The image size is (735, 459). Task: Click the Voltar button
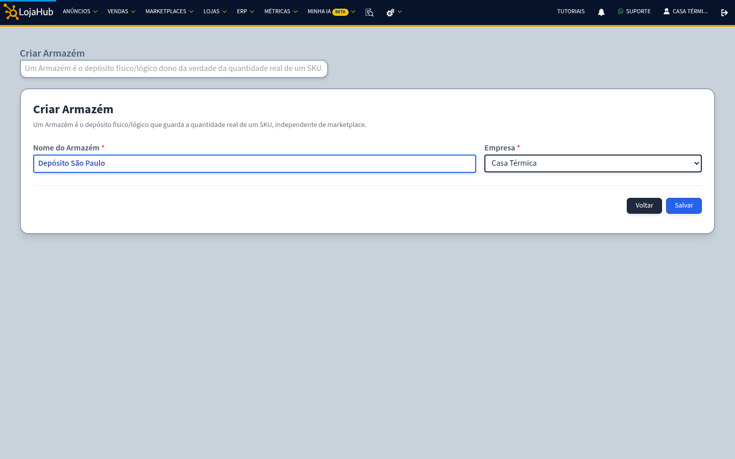(x=644, y=206)
